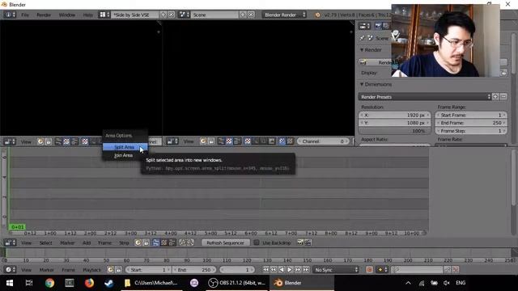The image size is (518, 291).
Task: Choose Join Area from Area Options menu
Action: pos(124,155)
